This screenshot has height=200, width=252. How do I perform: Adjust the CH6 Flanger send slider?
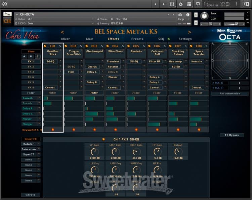pyautogui.click(x=157, y=124)
